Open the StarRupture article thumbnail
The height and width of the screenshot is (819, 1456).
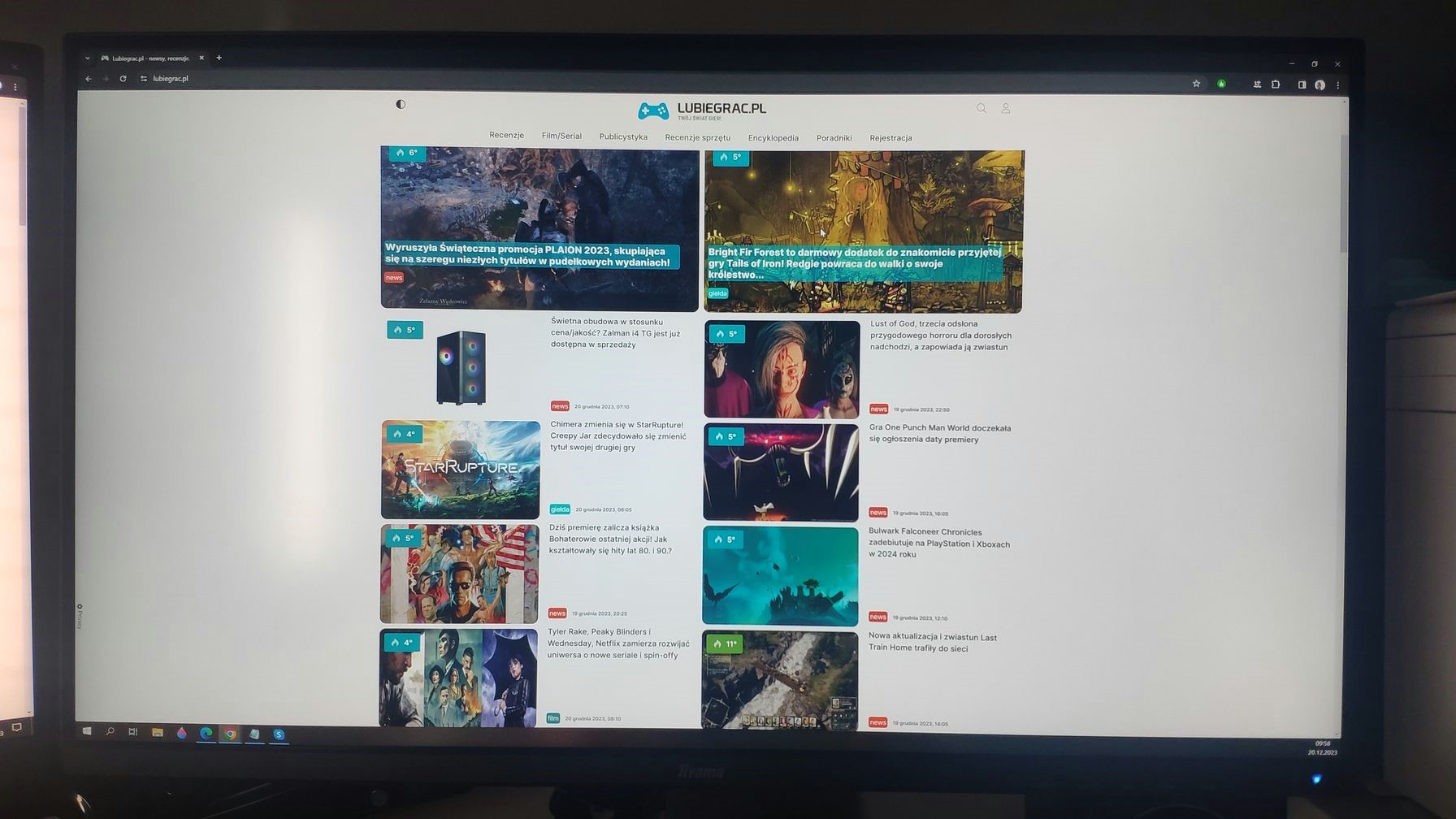tap(460, 470)
